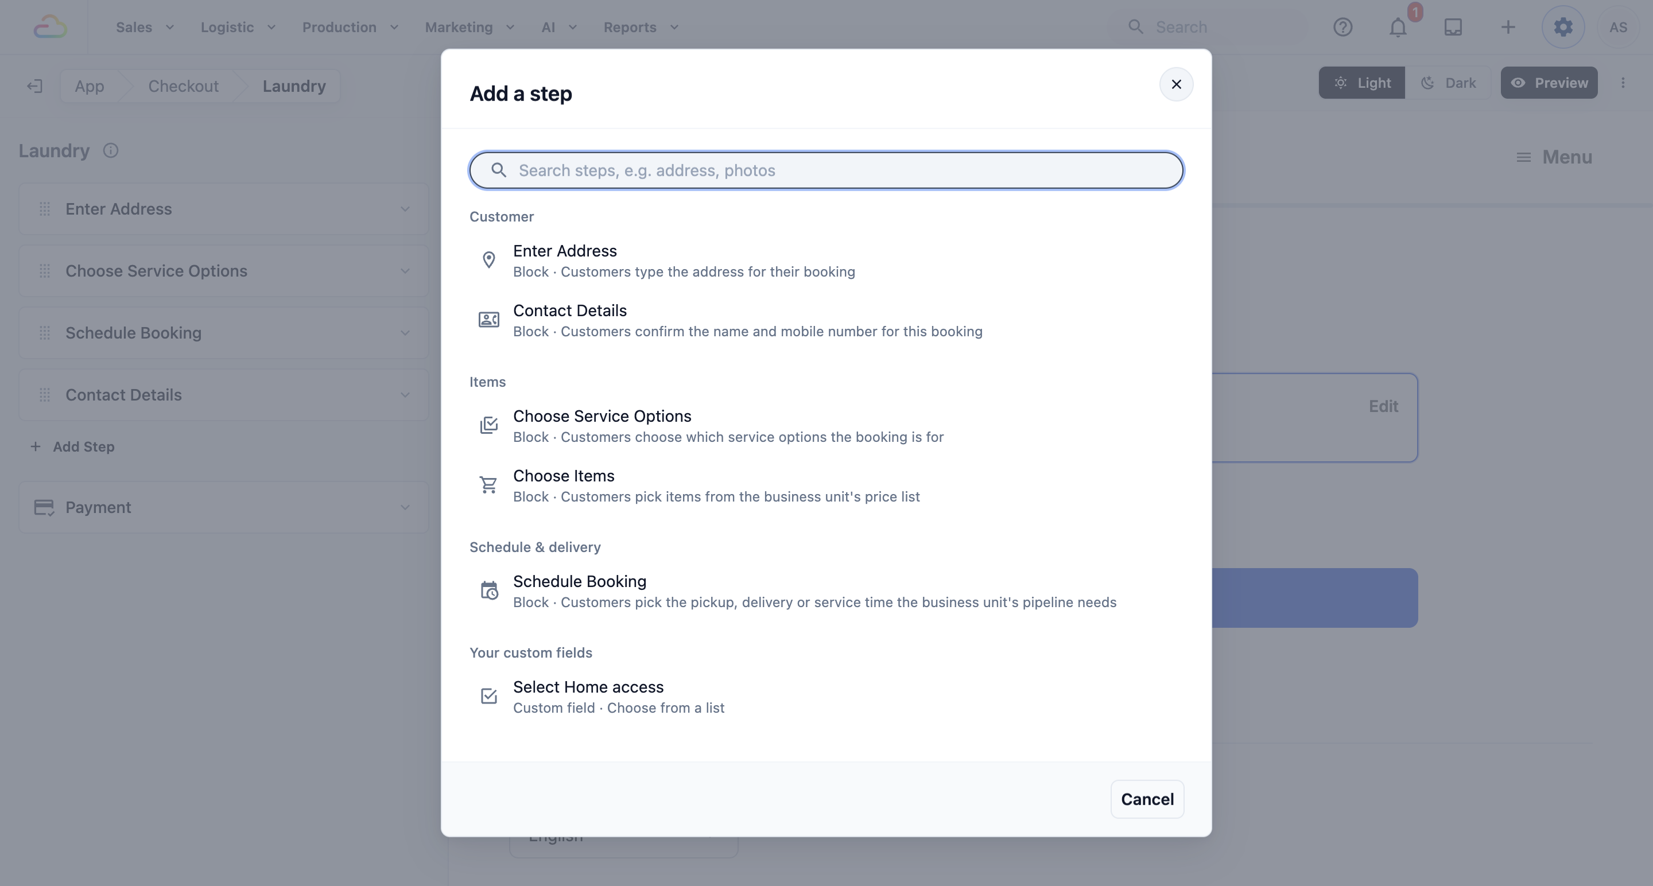Expand the Contact Details step chevron
The width and height of the screenshot is (1653, 886).
(x=405, y=395)
